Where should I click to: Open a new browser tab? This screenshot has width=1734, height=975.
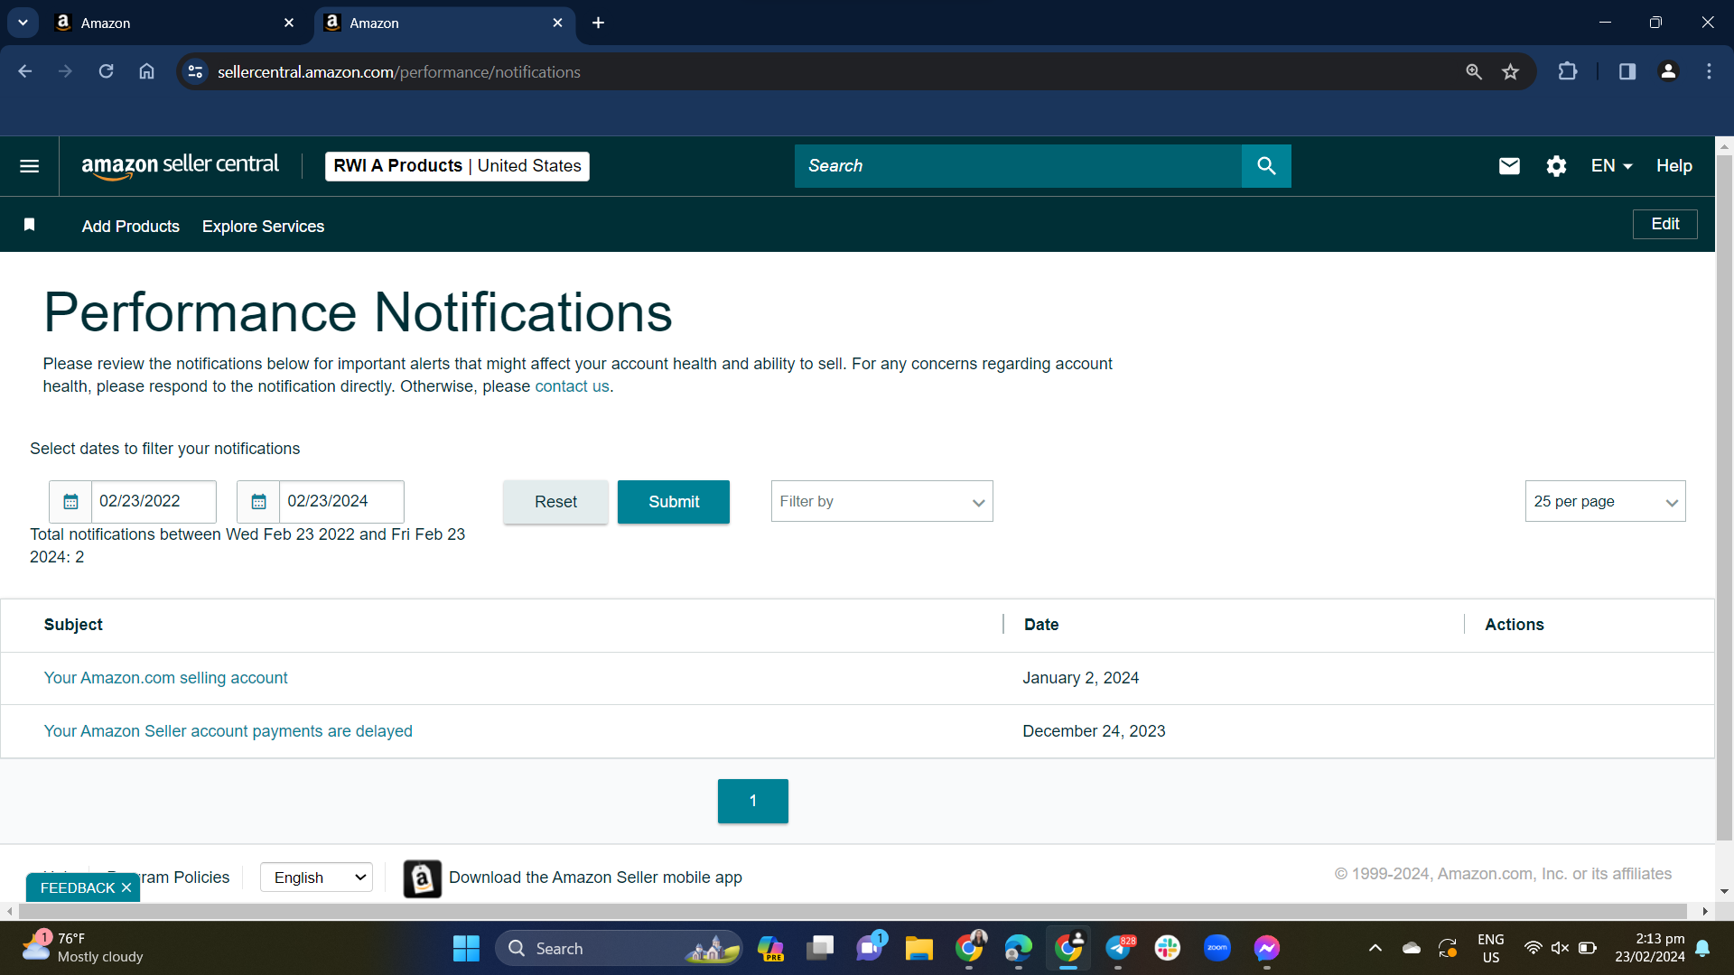[x=598, y=23]
